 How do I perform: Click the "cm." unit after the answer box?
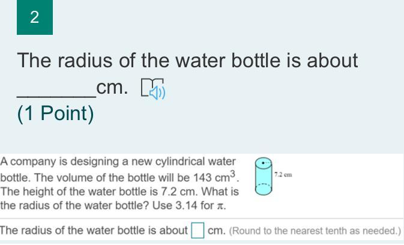pos(216,231)
